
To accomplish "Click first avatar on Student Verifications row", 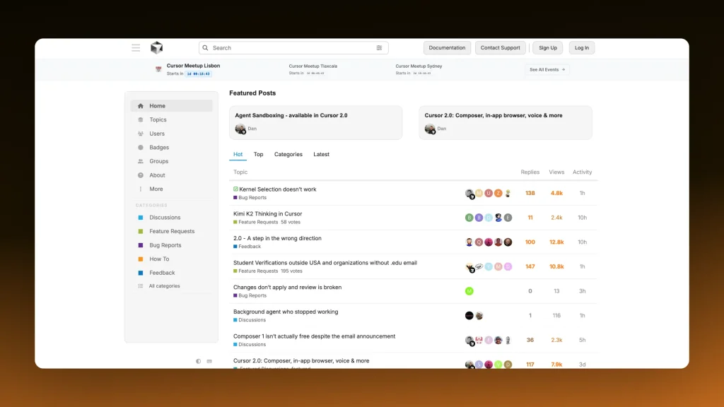I will click(x=469, y=266).
